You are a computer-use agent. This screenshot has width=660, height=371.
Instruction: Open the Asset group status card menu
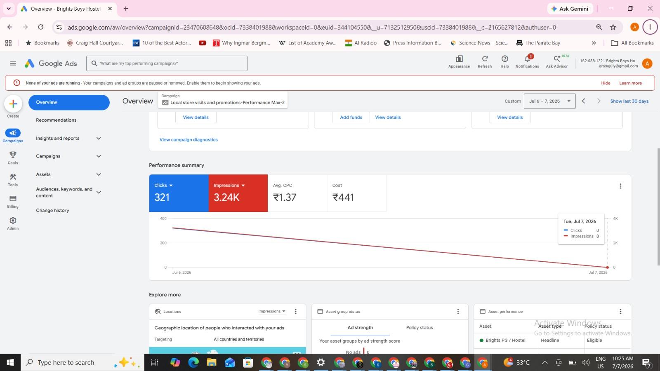tap(458, 312)
